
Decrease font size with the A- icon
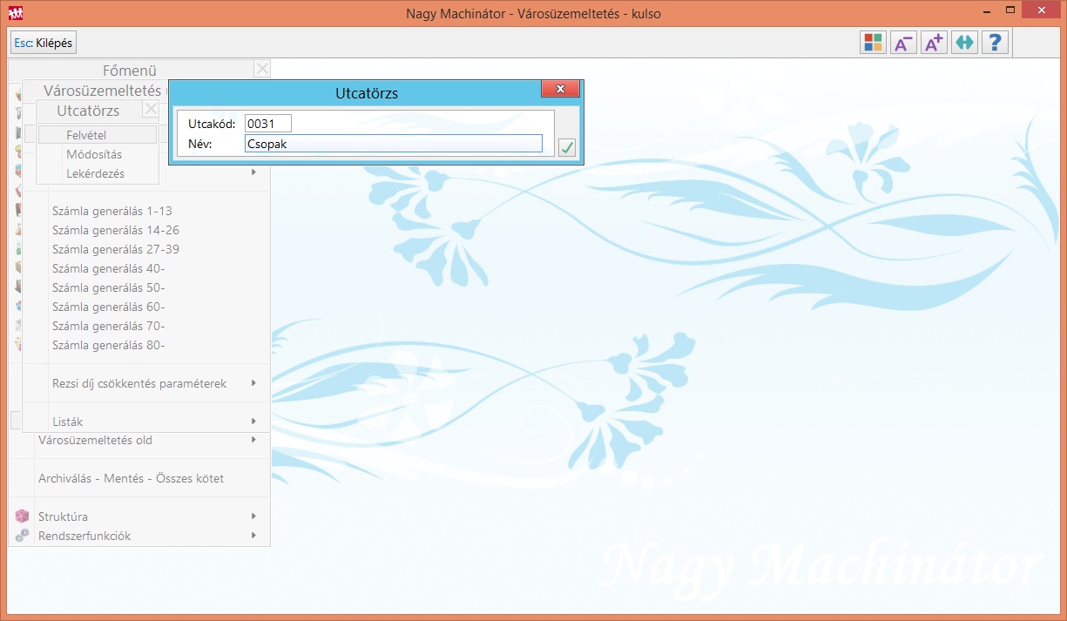pos(903,43)
